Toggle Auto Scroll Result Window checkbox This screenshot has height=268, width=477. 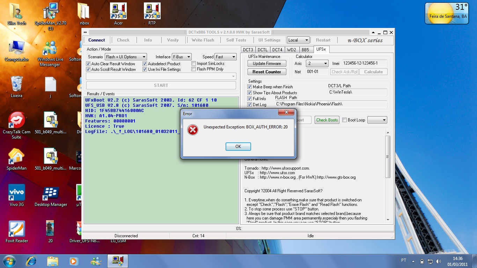(88, 69)
